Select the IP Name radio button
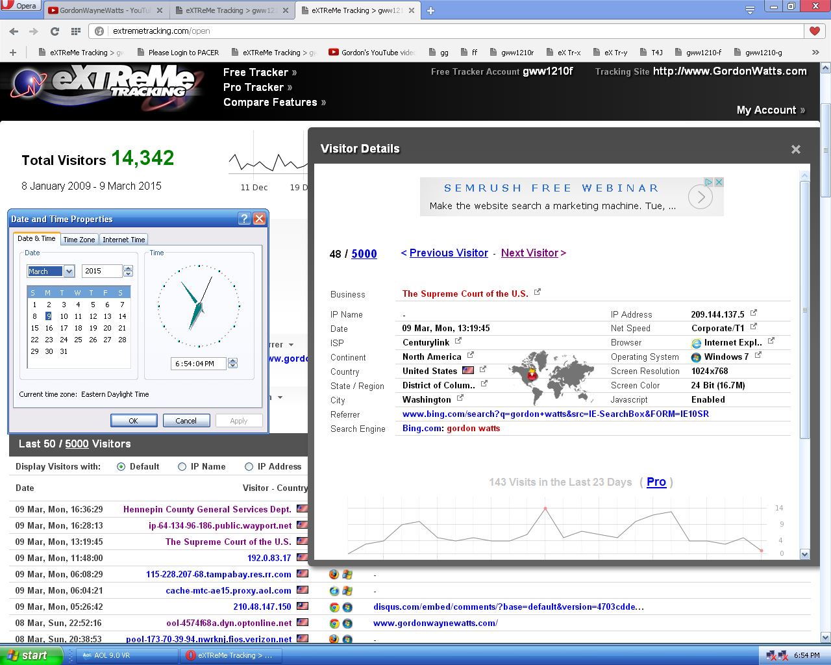831x665 pixels. (x=182, y=466)
